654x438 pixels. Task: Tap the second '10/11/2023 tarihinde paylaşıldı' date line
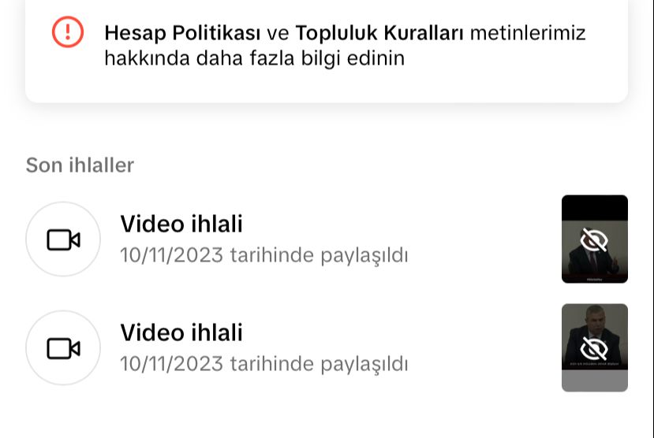[264, 364]
